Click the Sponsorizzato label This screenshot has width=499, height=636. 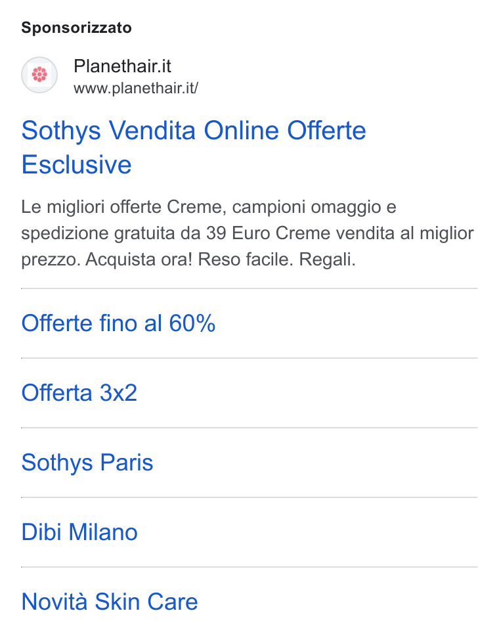[x=77, y=28]
